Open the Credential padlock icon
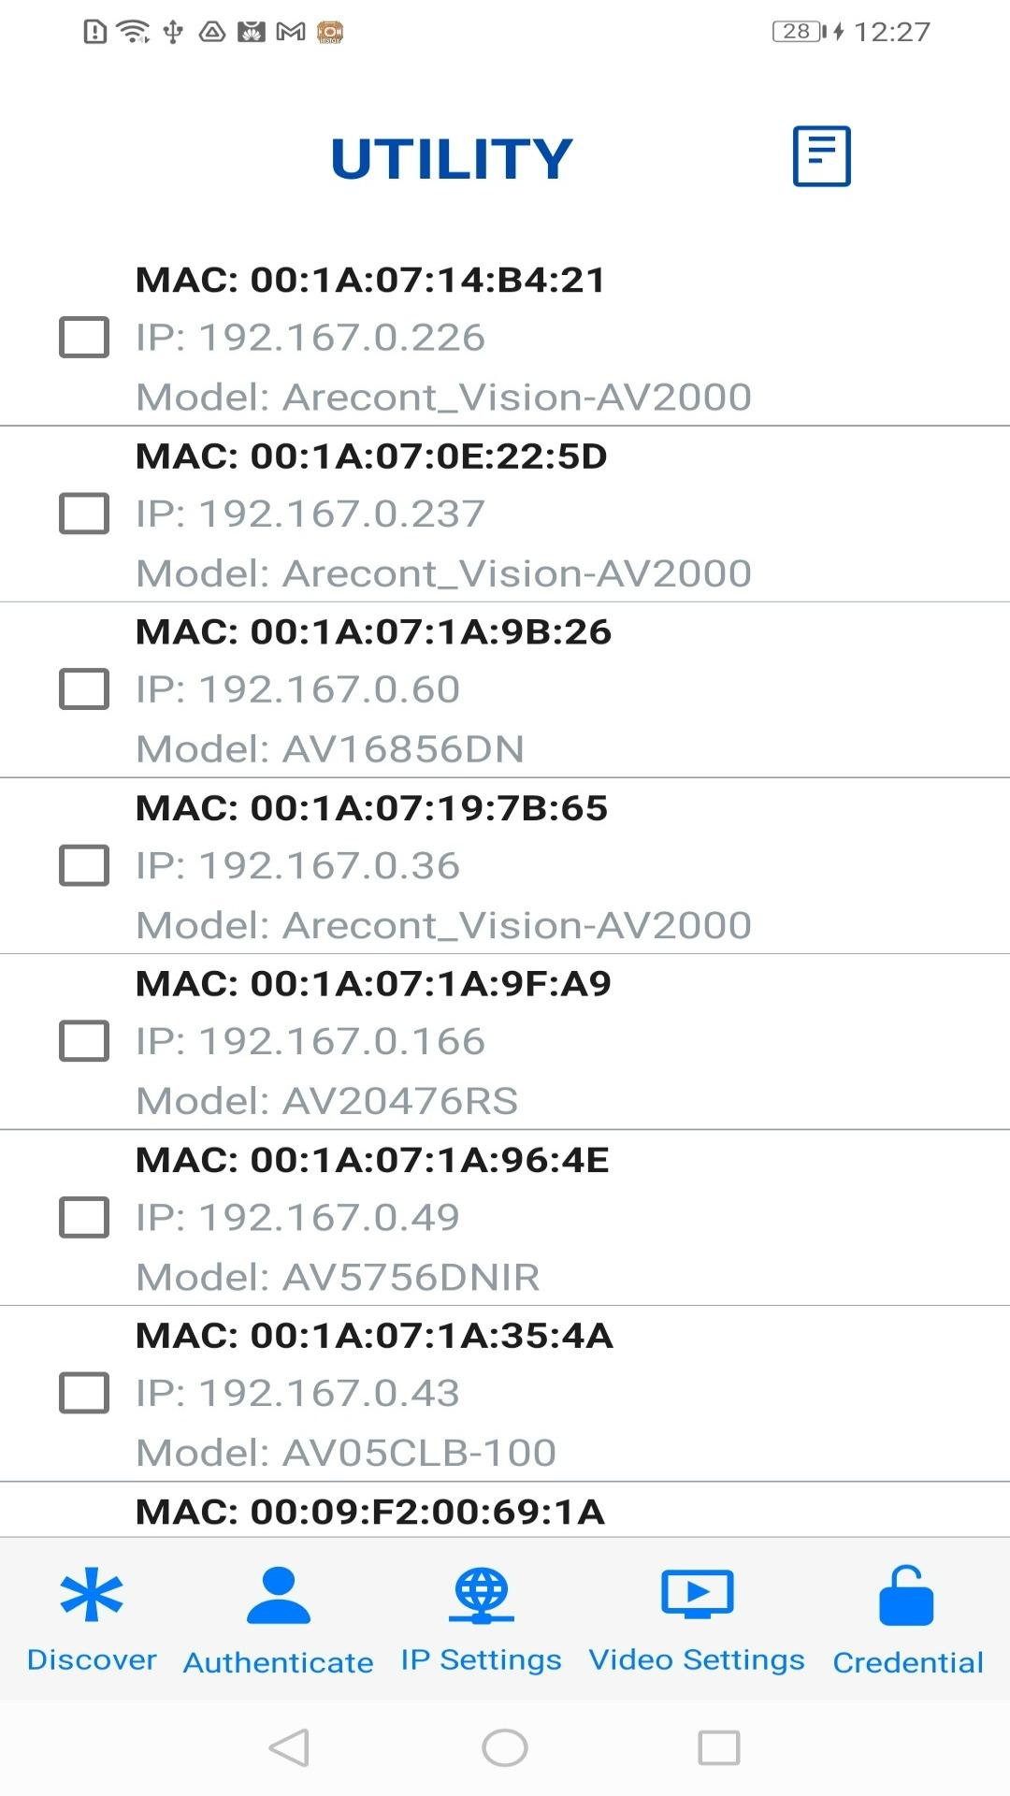 pos(906,1596)
